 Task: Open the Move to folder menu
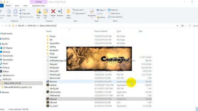[38, 14]
